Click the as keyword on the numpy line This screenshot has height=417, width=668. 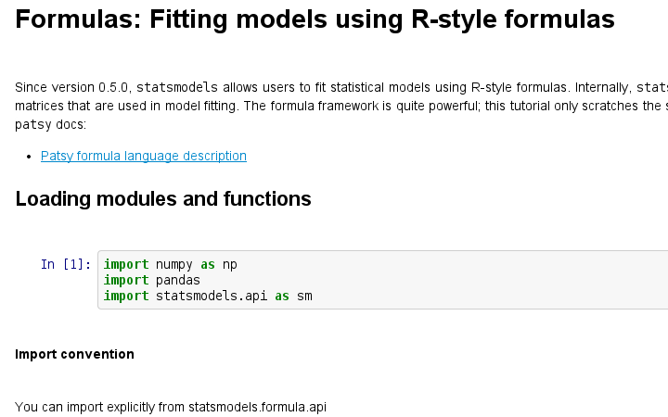(x=208, y=264)
